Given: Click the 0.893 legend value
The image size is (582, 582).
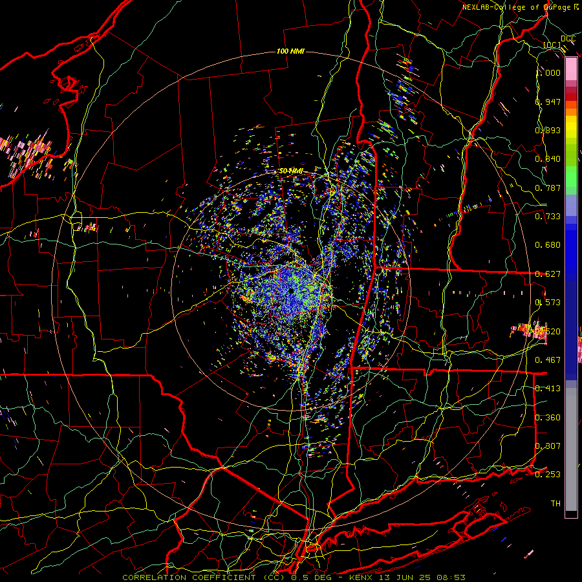Looking at the screenshot, I should pos(548,130).
